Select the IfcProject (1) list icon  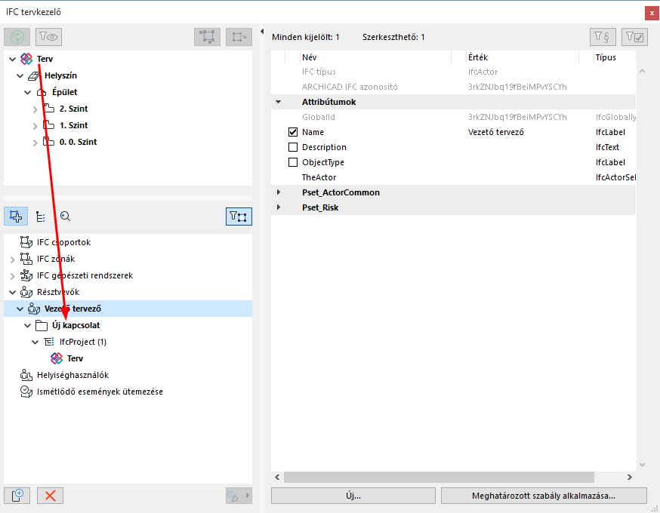pos(49,342)
